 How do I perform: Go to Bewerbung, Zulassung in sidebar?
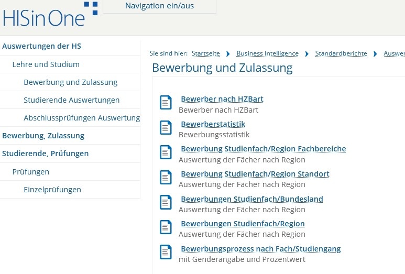pos(43,136)
